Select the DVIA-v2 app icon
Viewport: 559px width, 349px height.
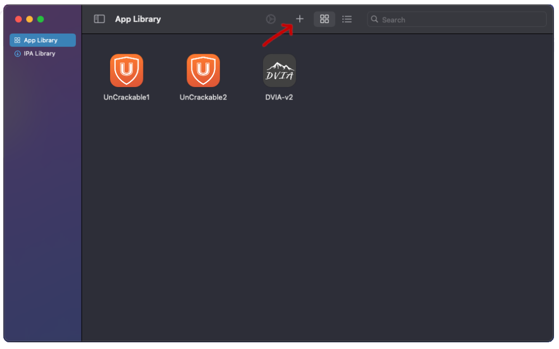coord(279,70)
